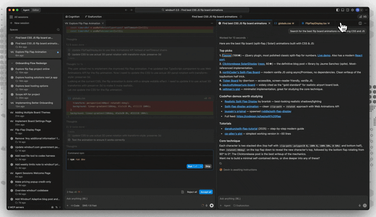Screen dimensions: 376x217
Task: Switch to the FlipFlapDisplay.tsx tab
Action: coord(316,23)
